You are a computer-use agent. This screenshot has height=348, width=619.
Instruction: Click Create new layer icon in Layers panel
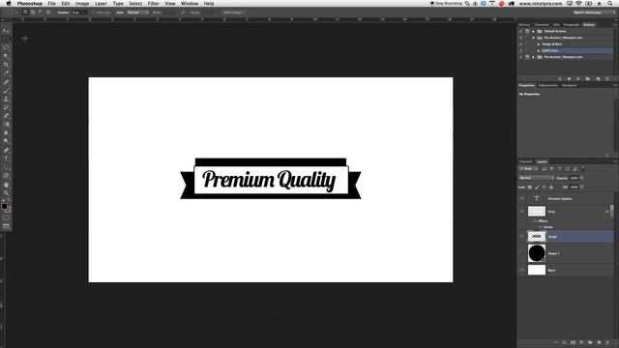point(599,342)
